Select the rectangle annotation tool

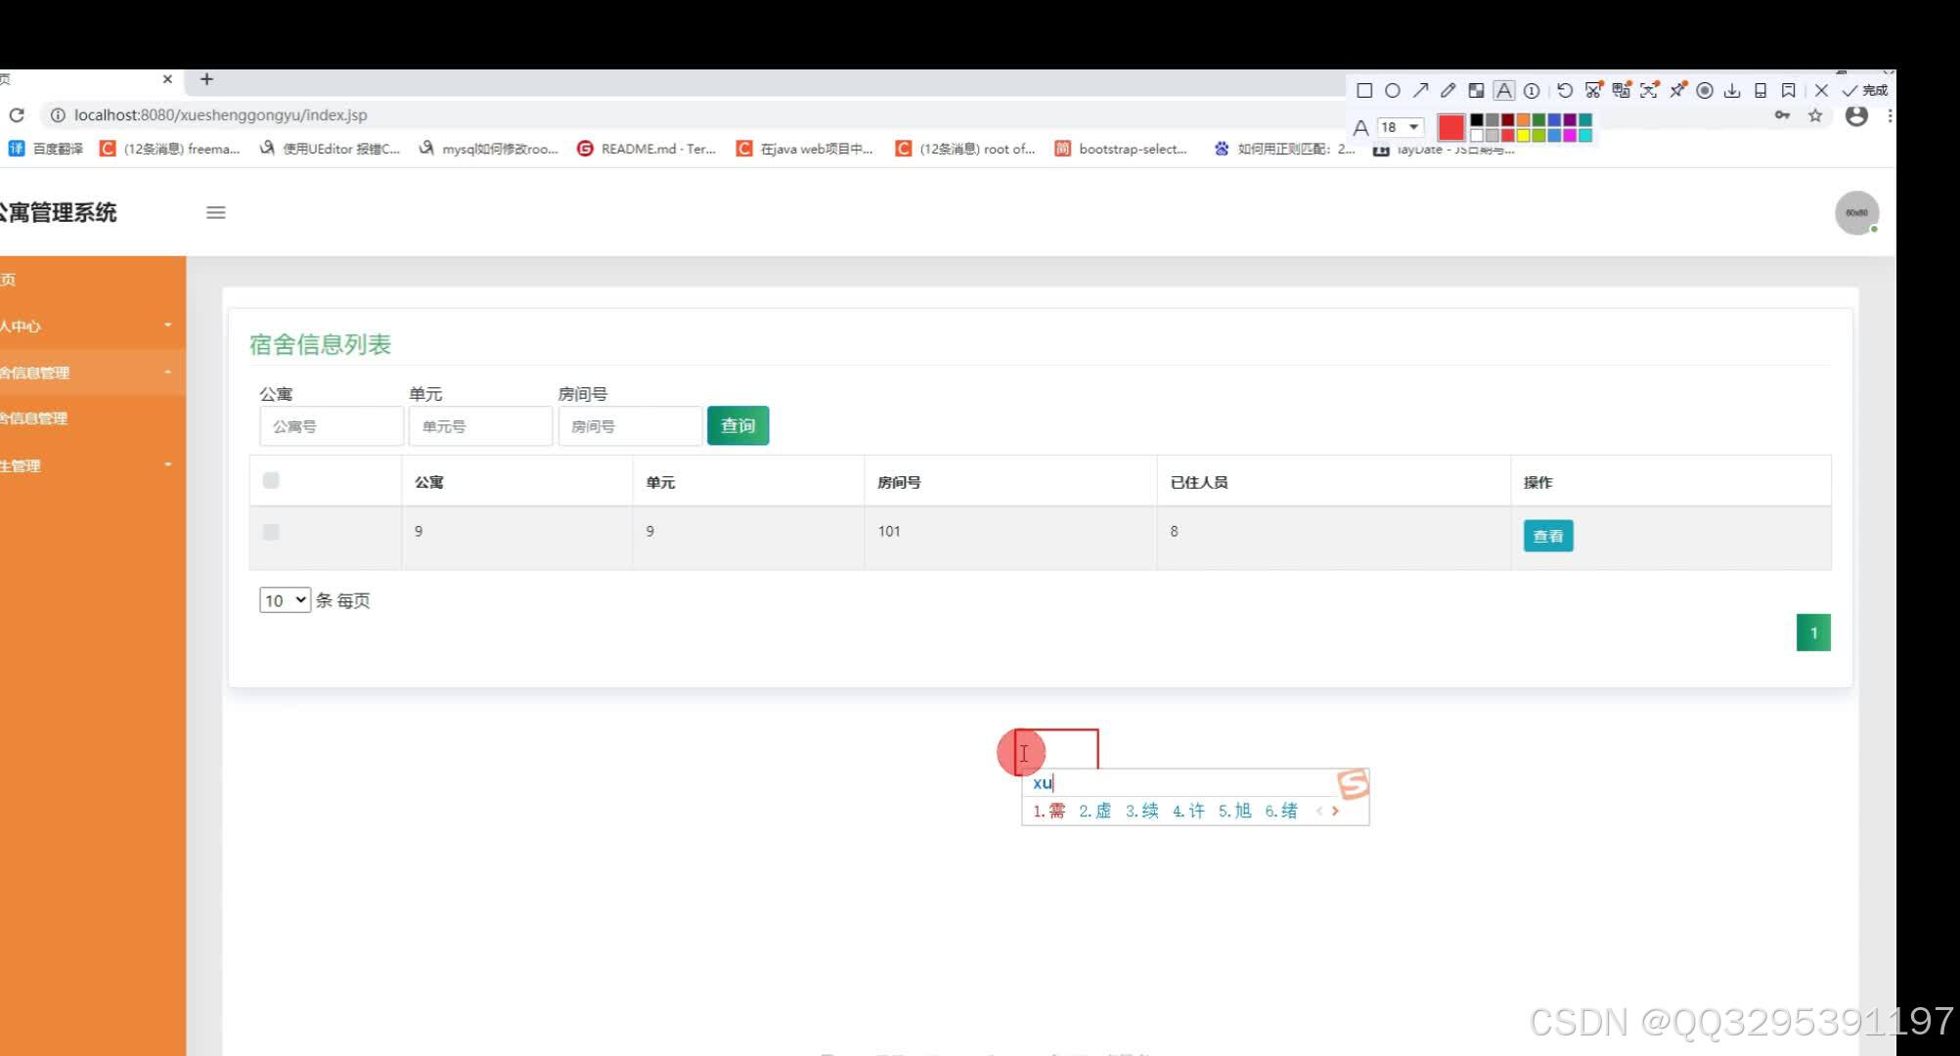(1364, 91)
